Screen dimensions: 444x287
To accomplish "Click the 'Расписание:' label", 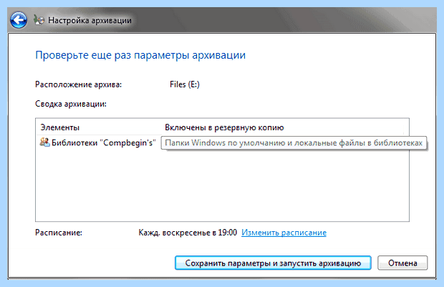I will [x=59, y=233].
